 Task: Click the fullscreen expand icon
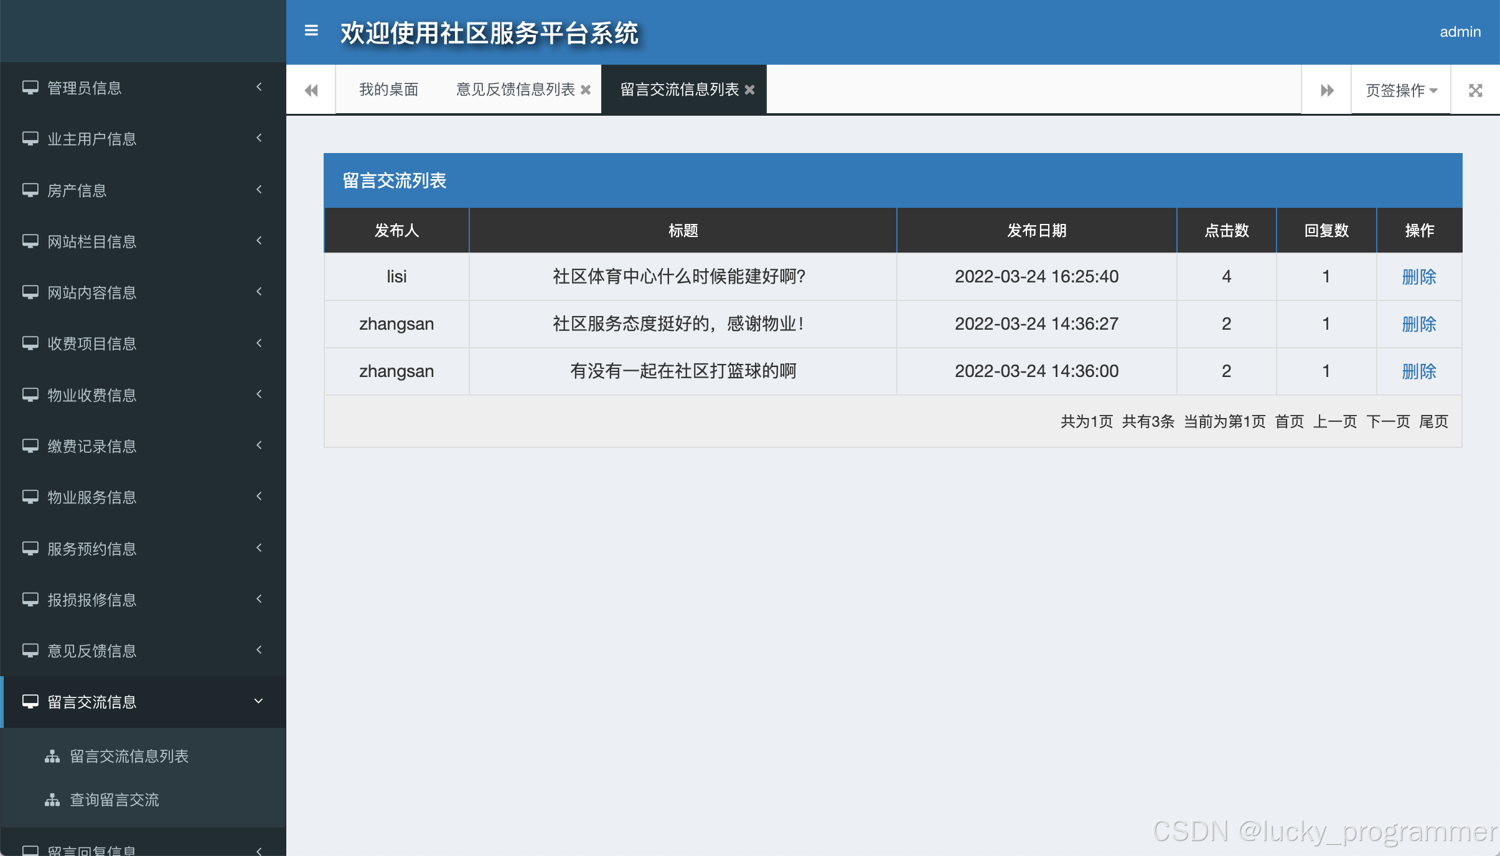[1475, 90]
